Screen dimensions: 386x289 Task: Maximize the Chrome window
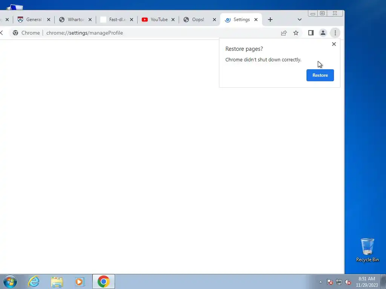tap(322, 14)
